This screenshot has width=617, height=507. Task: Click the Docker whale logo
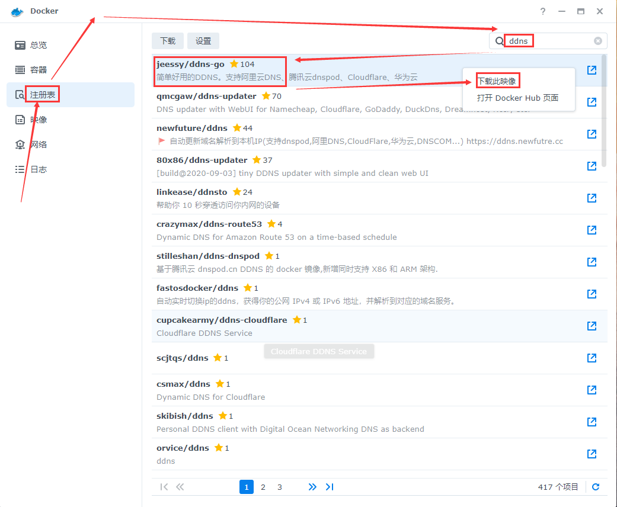(x=17, y=11)
